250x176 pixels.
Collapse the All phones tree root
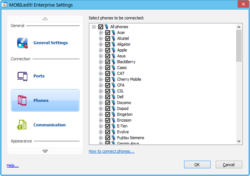coord(94,27)
